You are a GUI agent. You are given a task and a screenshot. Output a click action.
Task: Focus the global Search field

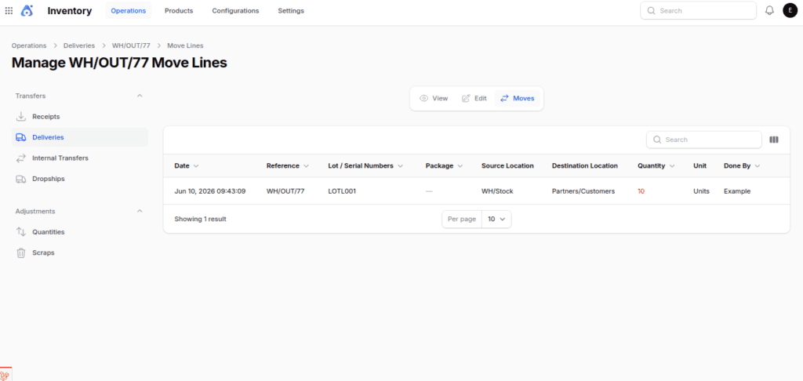point(699,10)
